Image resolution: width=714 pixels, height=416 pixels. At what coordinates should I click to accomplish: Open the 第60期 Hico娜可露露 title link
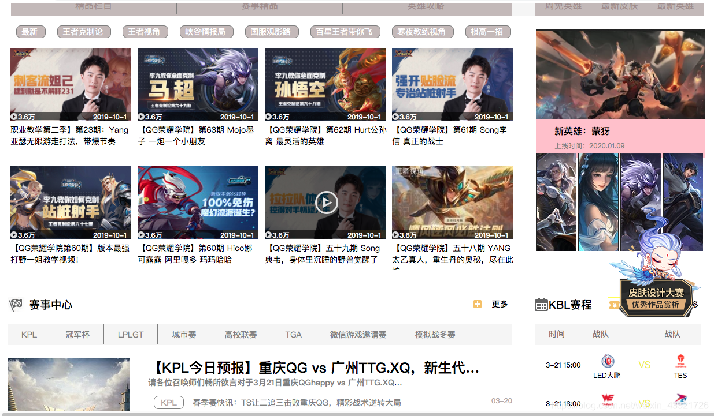[x=195, y=254]
